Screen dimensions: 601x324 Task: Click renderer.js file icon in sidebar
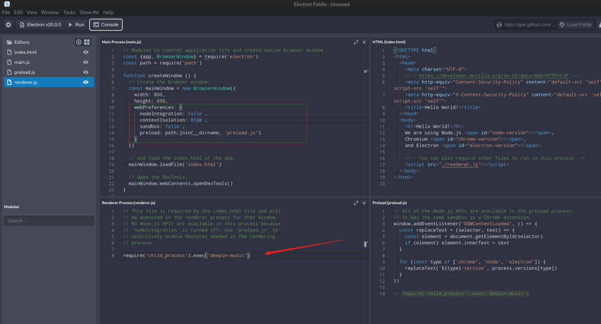click(x=9, y=82)
